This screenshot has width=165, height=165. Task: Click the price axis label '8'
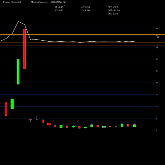[x=156, y=118]
